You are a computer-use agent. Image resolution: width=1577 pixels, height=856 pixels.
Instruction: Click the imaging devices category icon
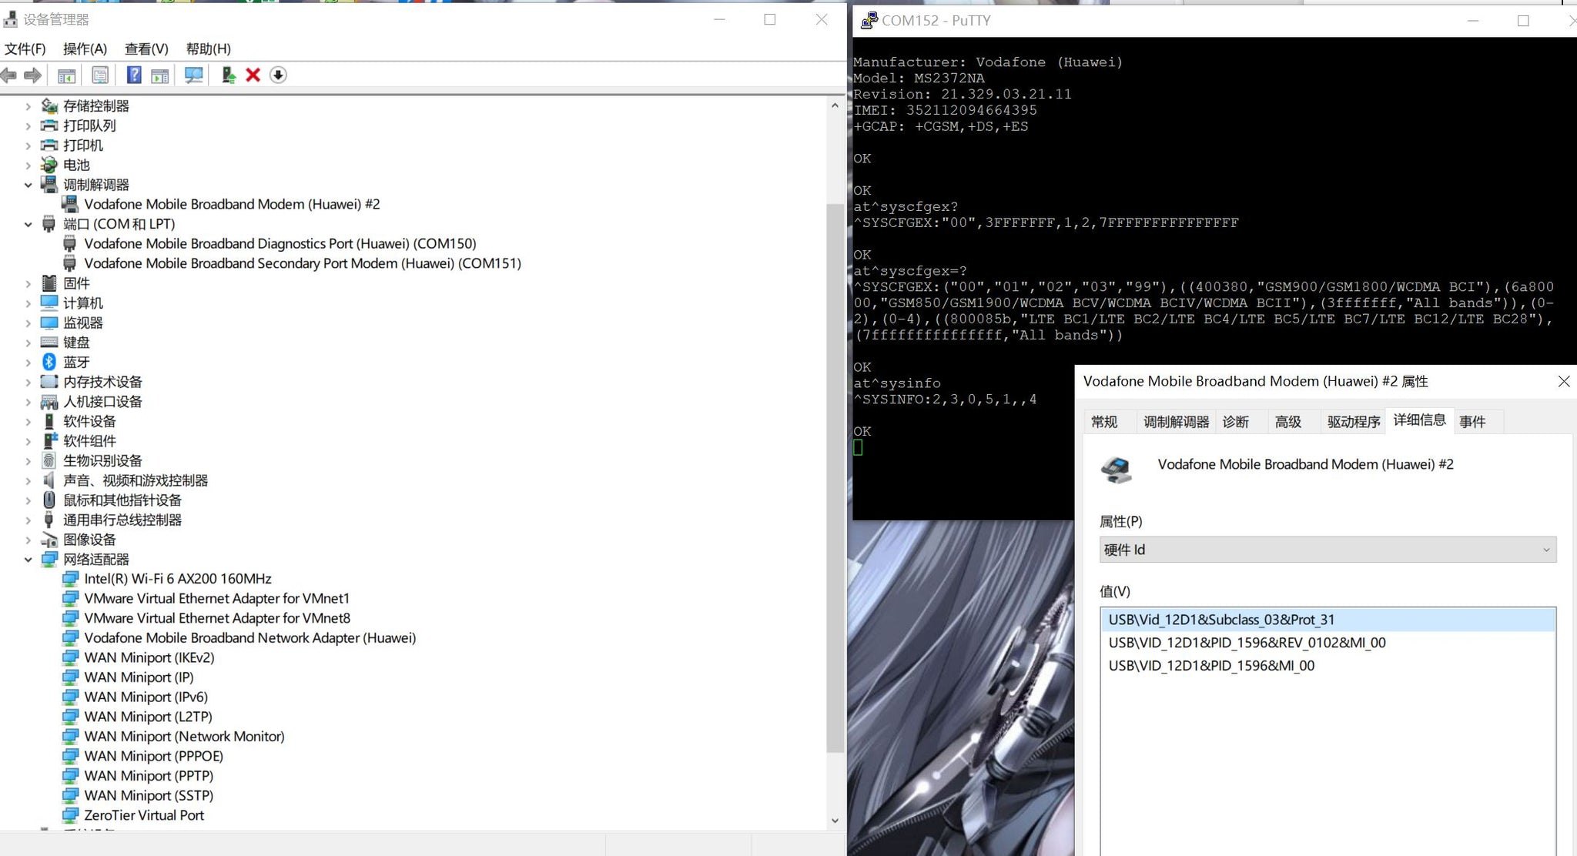coord(49,540)
